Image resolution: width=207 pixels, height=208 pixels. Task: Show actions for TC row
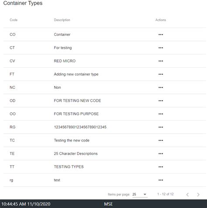(x=161, y=140)
